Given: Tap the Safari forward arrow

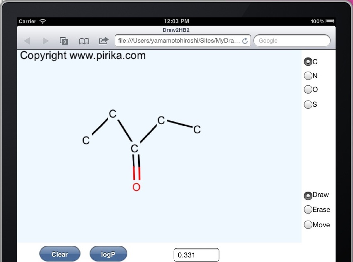Looking at the screenshot, I should (x=46, y=41).
